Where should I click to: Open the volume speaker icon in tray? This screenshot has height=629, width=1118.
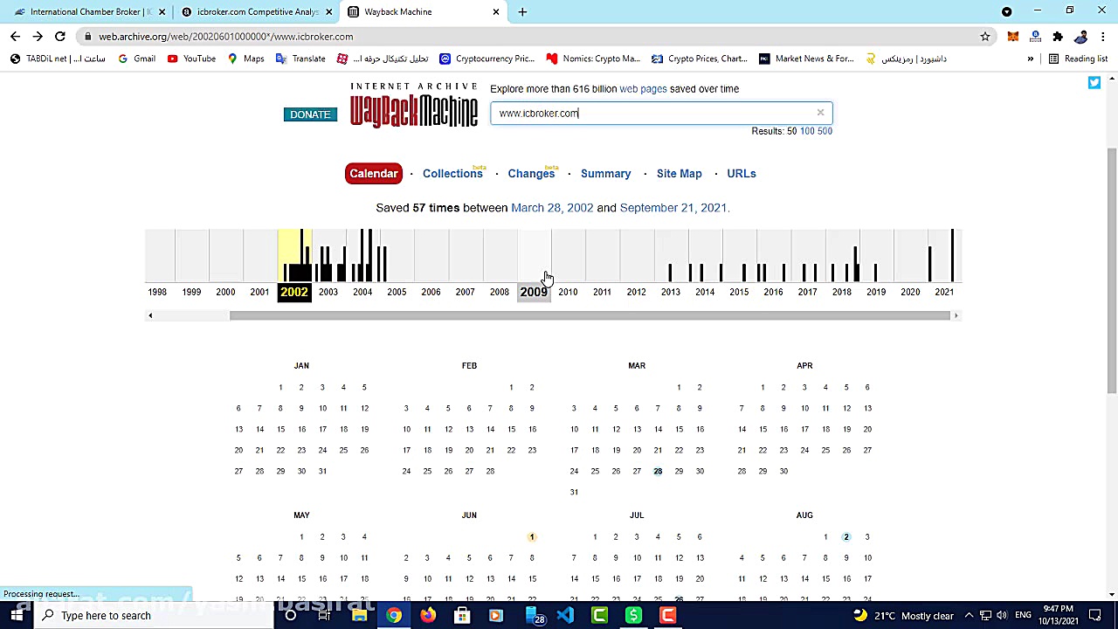[1001, 615]
